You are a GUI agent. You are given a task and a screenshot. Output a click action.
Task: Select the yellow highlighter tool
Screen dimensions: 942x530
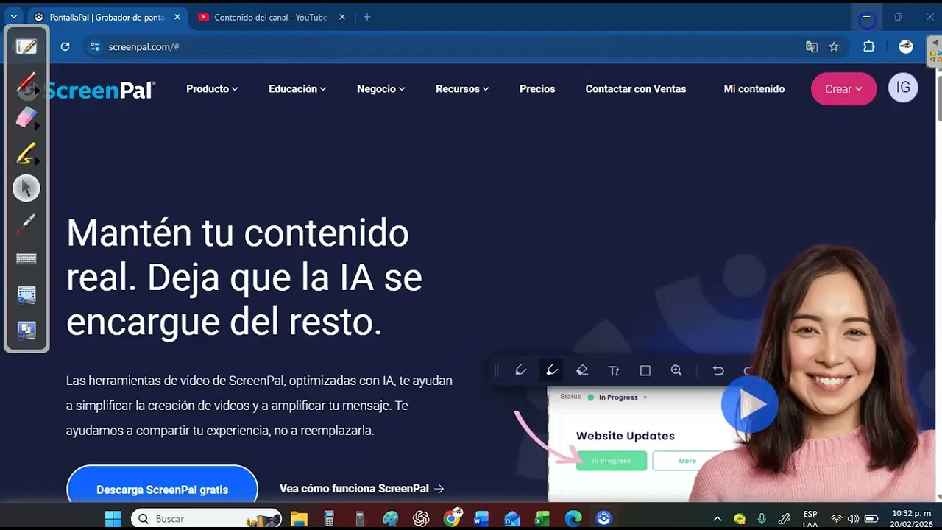click(x=26, y=153)
